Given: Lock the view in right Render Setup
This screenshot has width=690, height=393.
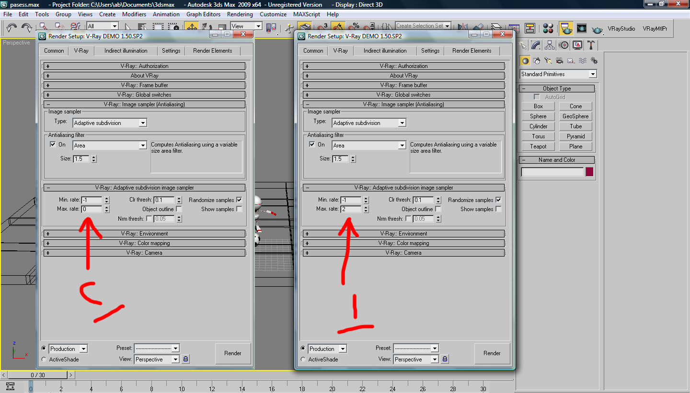Looking at the screenshot, I should (445, 359).
